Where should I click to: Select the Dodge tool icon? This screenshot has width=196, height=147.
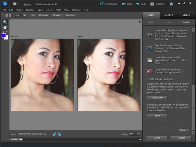(150, 49)
